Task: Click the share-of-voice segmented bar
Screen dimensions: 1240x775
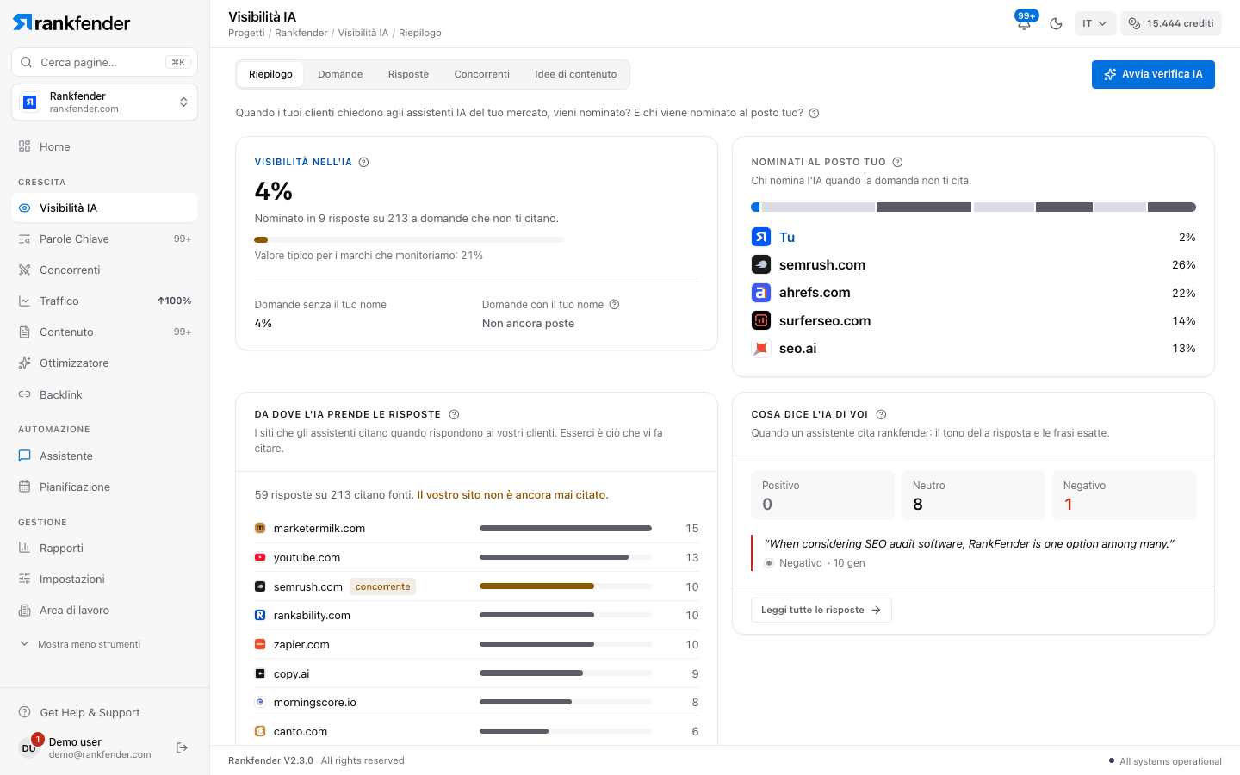Action: (973, 207)
